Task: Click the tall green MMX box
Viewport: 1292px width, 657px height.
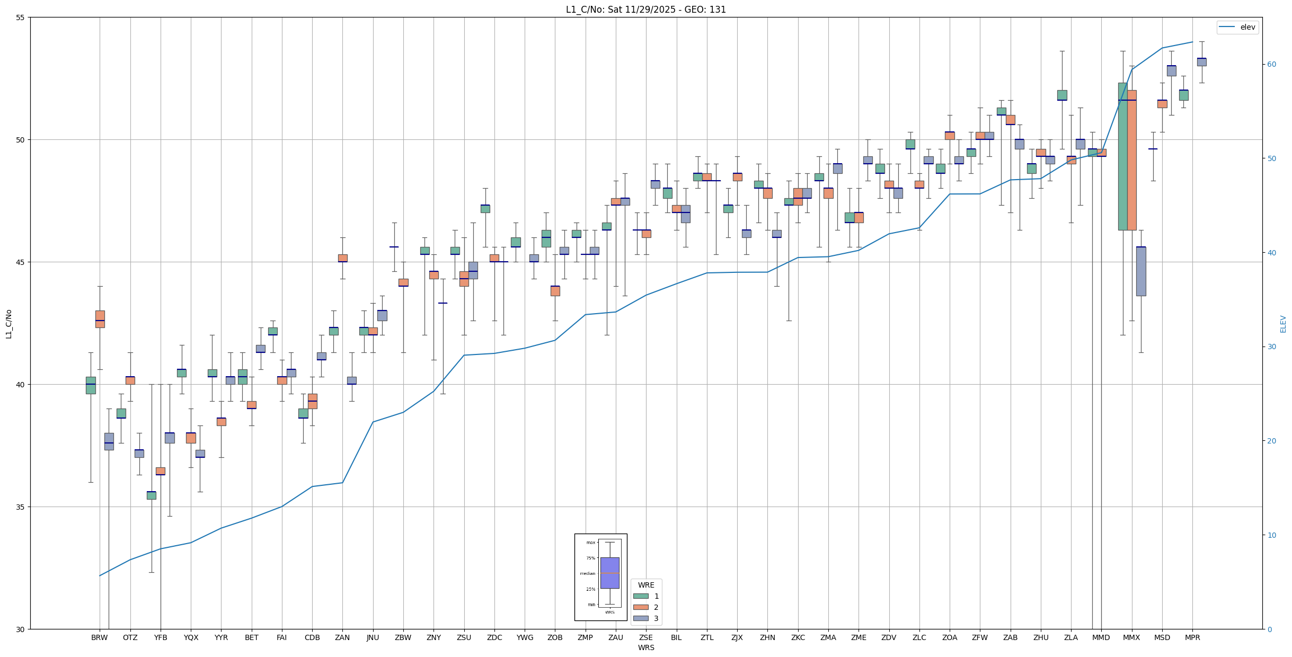Action: [1122, 159]
